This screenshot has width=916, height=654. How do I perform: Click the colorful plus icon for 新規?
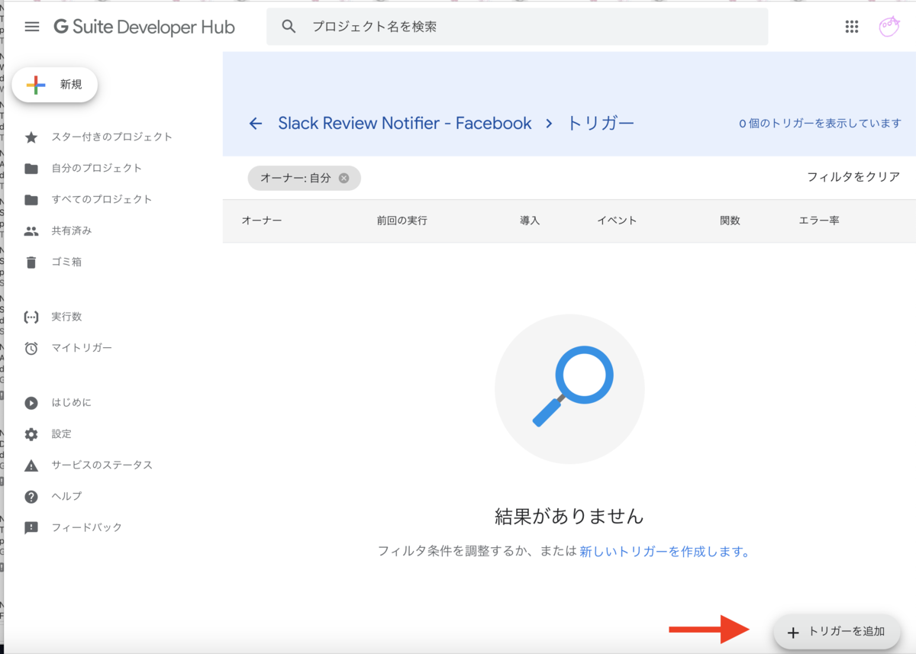pyautogui.click(x=36, y=85)
